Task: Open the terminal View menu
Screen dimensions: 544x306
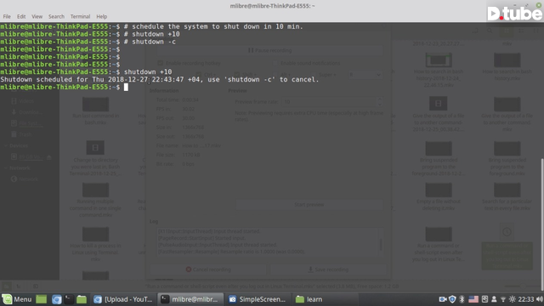Action: click(37, 16)
